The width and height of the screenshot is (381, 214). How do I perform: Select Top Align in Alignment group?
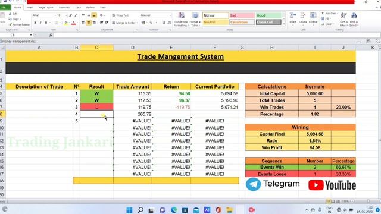click(x=83, y=15)
